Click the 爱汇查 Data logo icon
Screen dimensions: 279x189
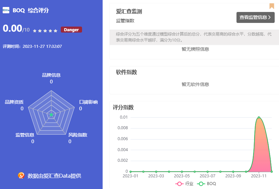click(x=21, y=175)
